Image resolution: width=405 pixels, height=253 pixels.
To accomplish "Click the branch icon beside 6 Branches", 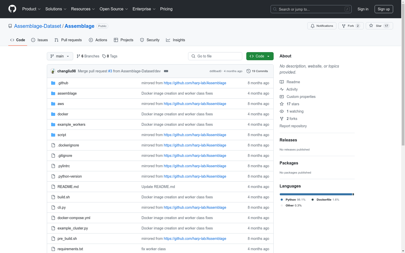I will 78,56.
